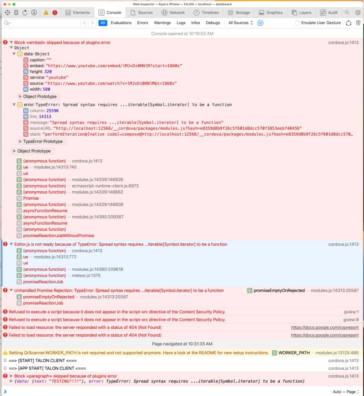Click the download web archive icon
The width and height of the screenshot is (364, 396).
[x=34, y=12]
